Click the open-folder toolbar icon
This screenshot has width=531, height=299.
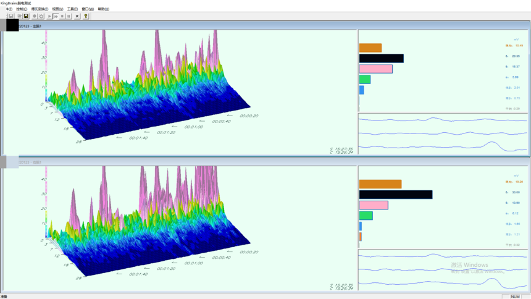[x=19, y=16]
